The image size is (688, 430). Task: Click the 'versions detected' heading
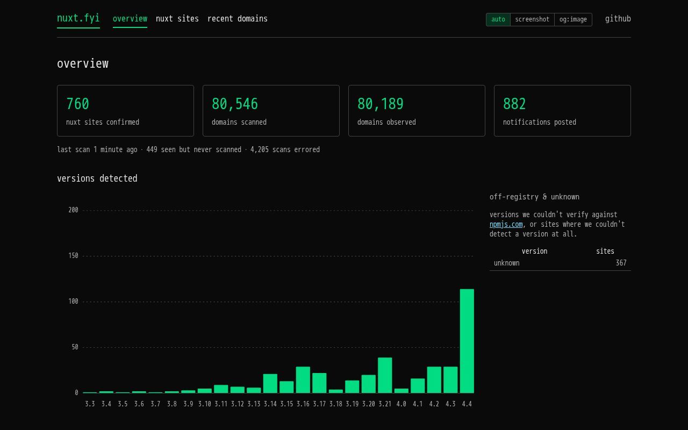(97, 178)
